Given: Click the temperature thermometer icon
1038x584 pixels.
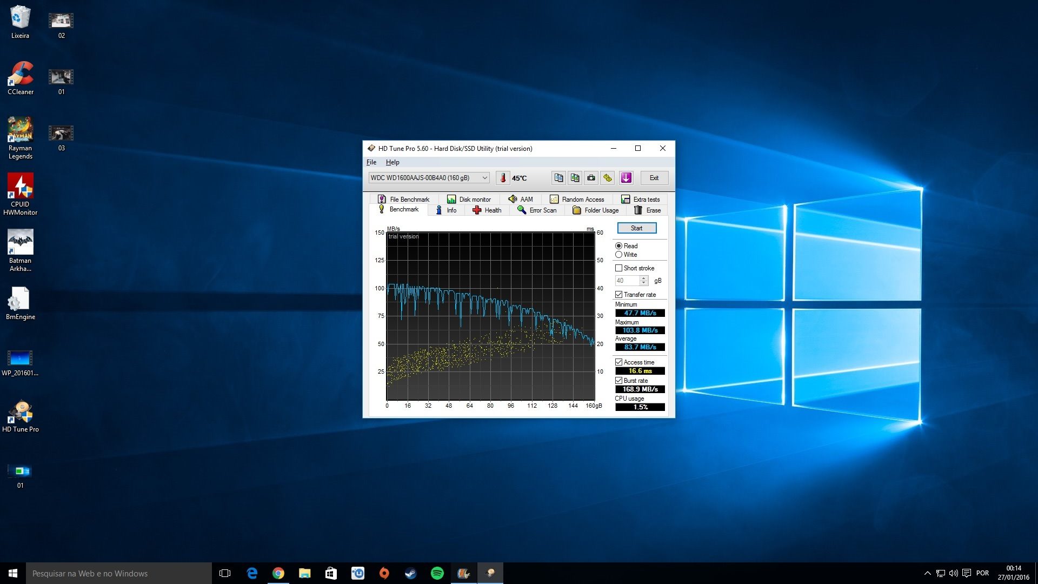Looking at the screenshot, I should tap(503, 178).
